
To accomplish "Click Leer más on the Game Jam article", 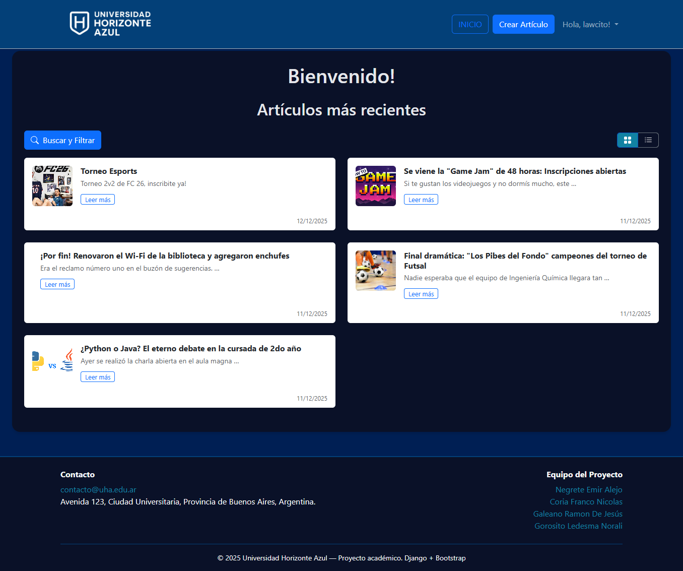I will [x=421, y=200].
